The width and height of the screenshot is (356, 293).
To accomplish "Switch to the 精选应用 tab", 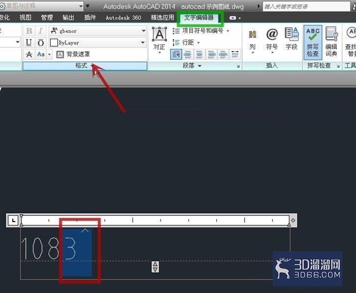I will tap(162, 18).
